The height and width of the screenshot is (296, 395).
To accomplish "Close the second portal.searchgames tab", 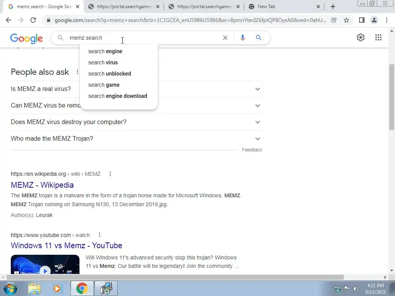I will pos(238,7).
